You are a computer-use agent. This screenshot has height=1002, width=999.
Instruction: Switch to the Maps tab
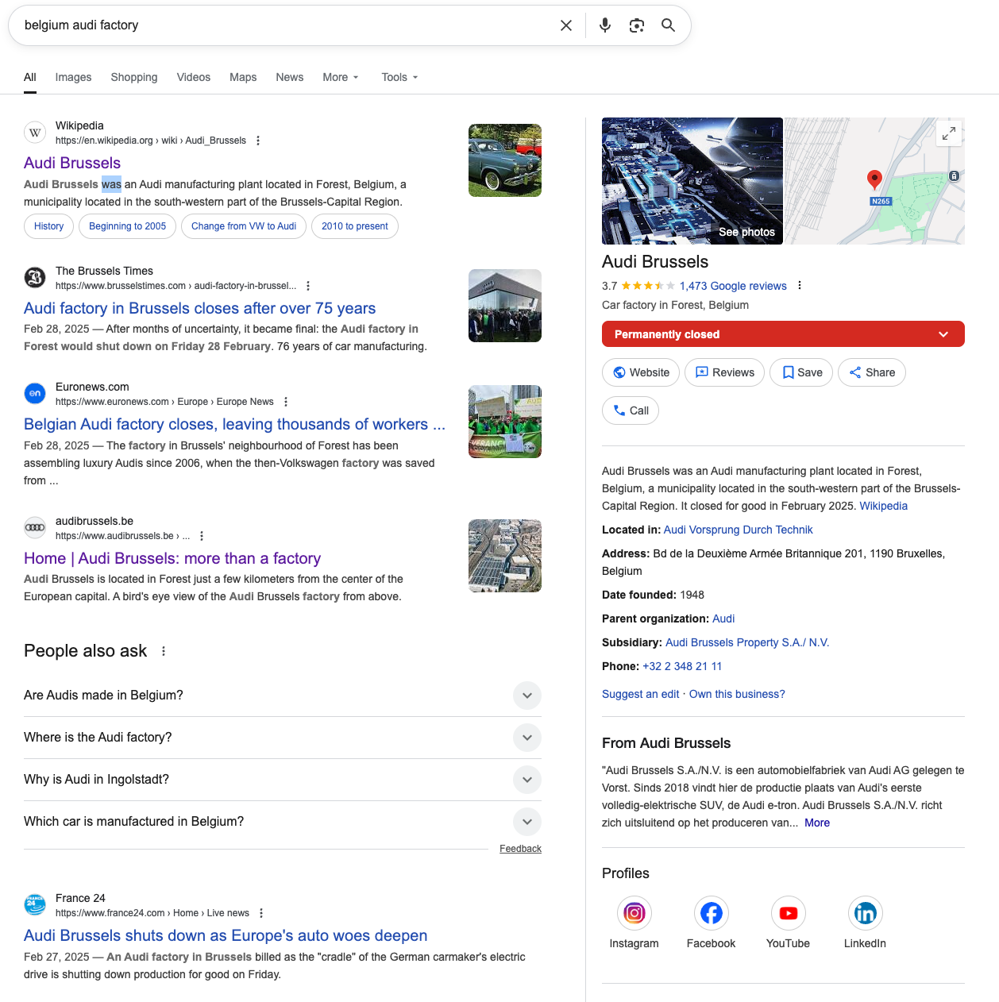click(243, 77)
